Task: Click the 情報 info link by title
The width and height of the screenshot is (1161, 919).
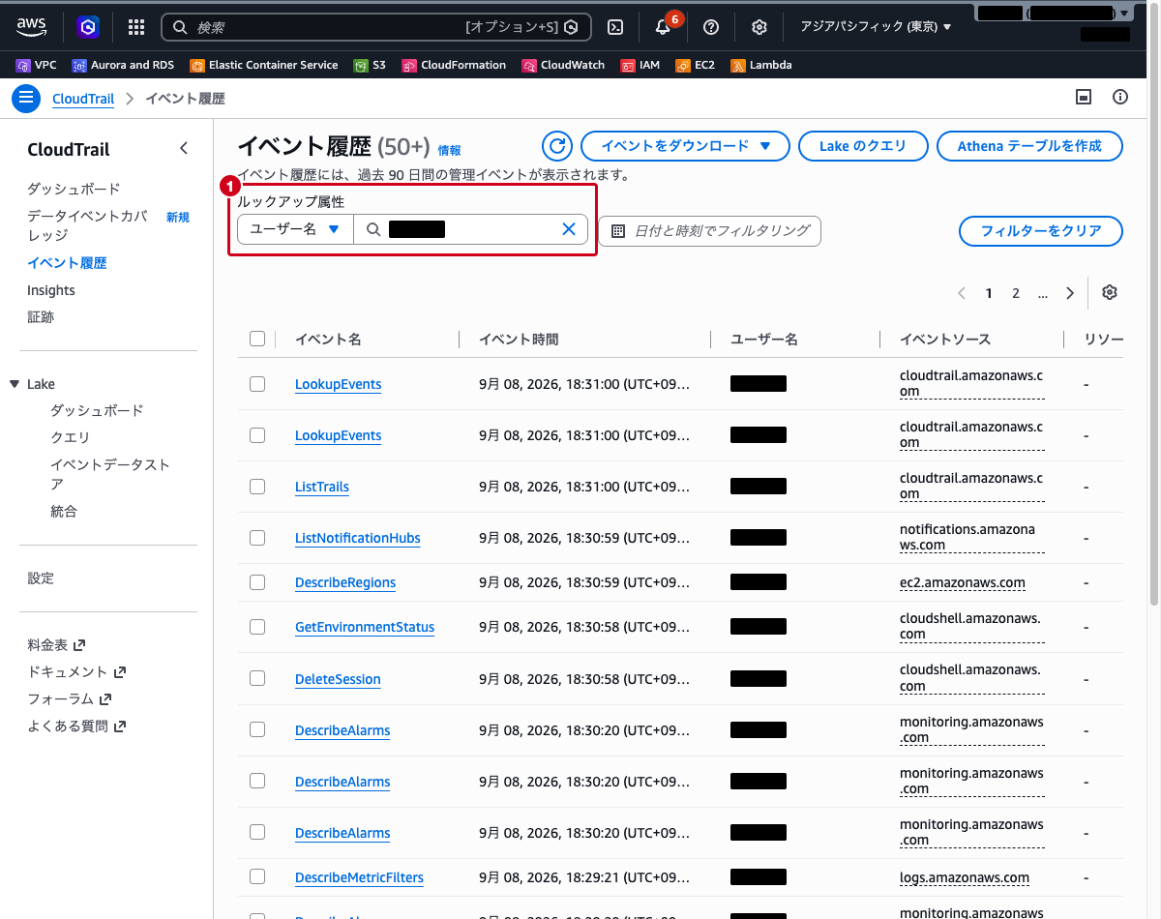Action: [449, 151]
